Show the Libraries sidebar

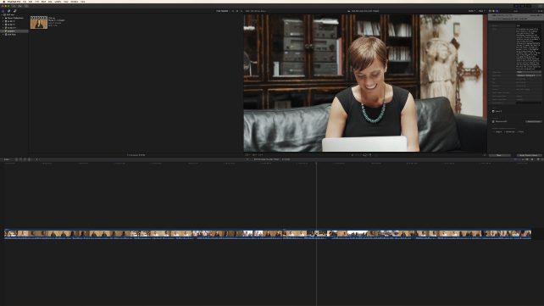pos(3,11)
